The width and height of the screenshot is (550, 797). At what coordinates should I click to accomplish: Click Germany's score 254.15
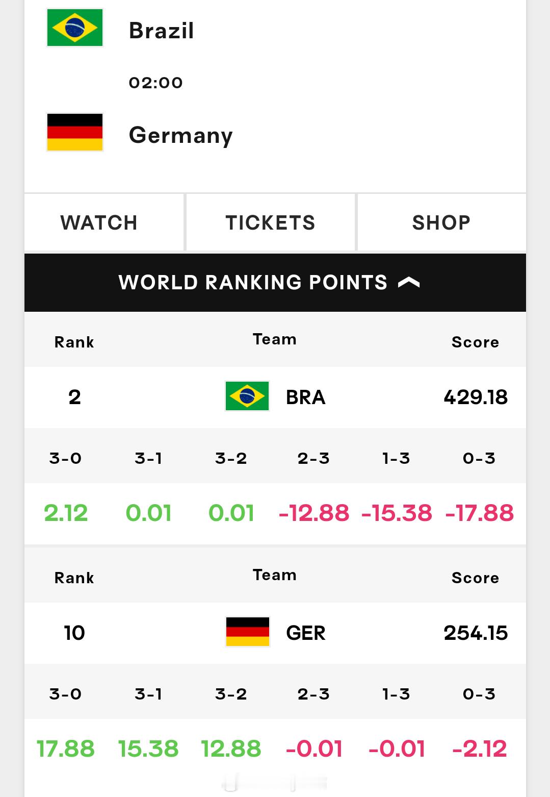click(476, 633)
